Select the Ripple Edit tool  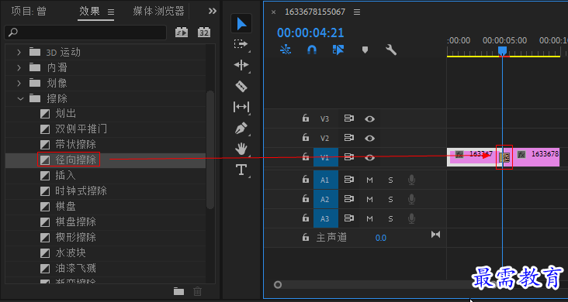click(x=241, y=65)
